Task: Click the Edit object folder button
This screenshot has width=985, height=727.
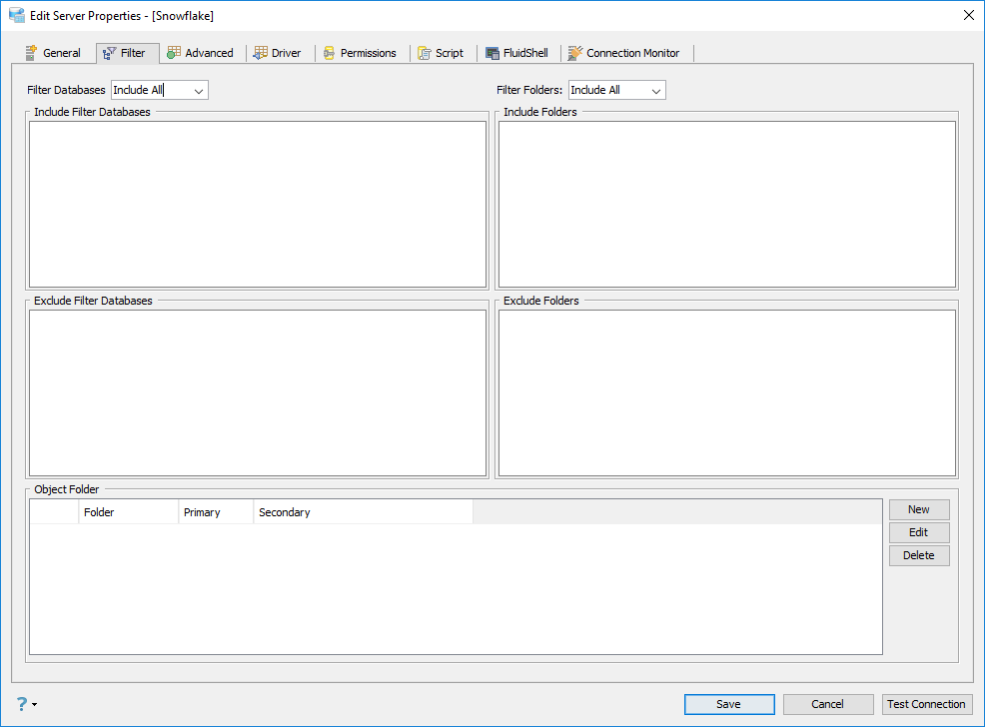Action: point(919,532)
